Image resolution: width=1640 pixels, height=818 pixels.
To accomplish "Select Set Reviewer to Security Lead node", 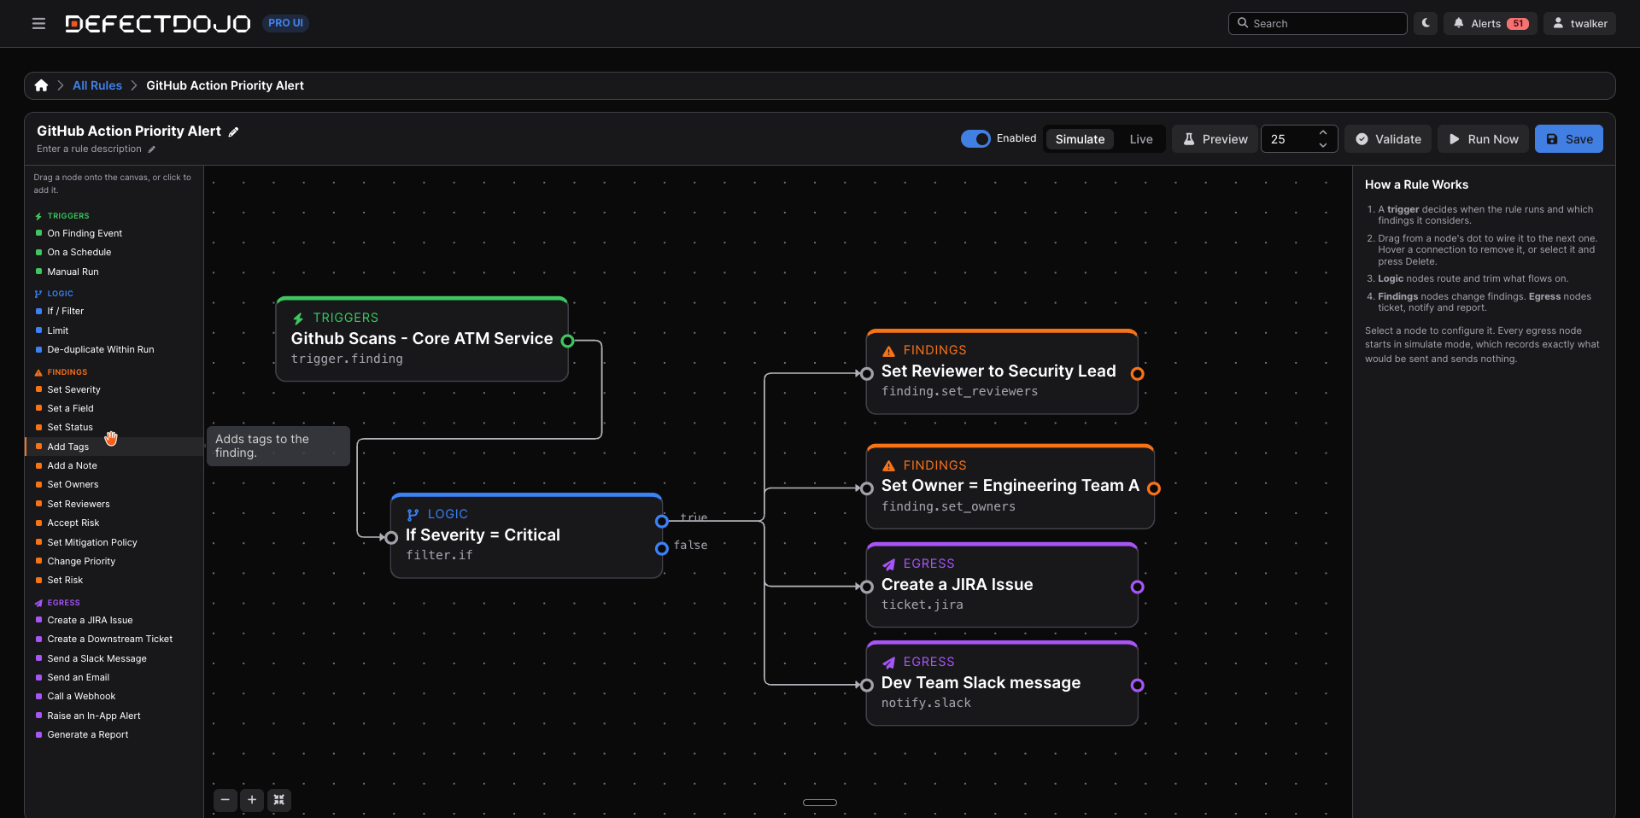I will pos(1002,371).
